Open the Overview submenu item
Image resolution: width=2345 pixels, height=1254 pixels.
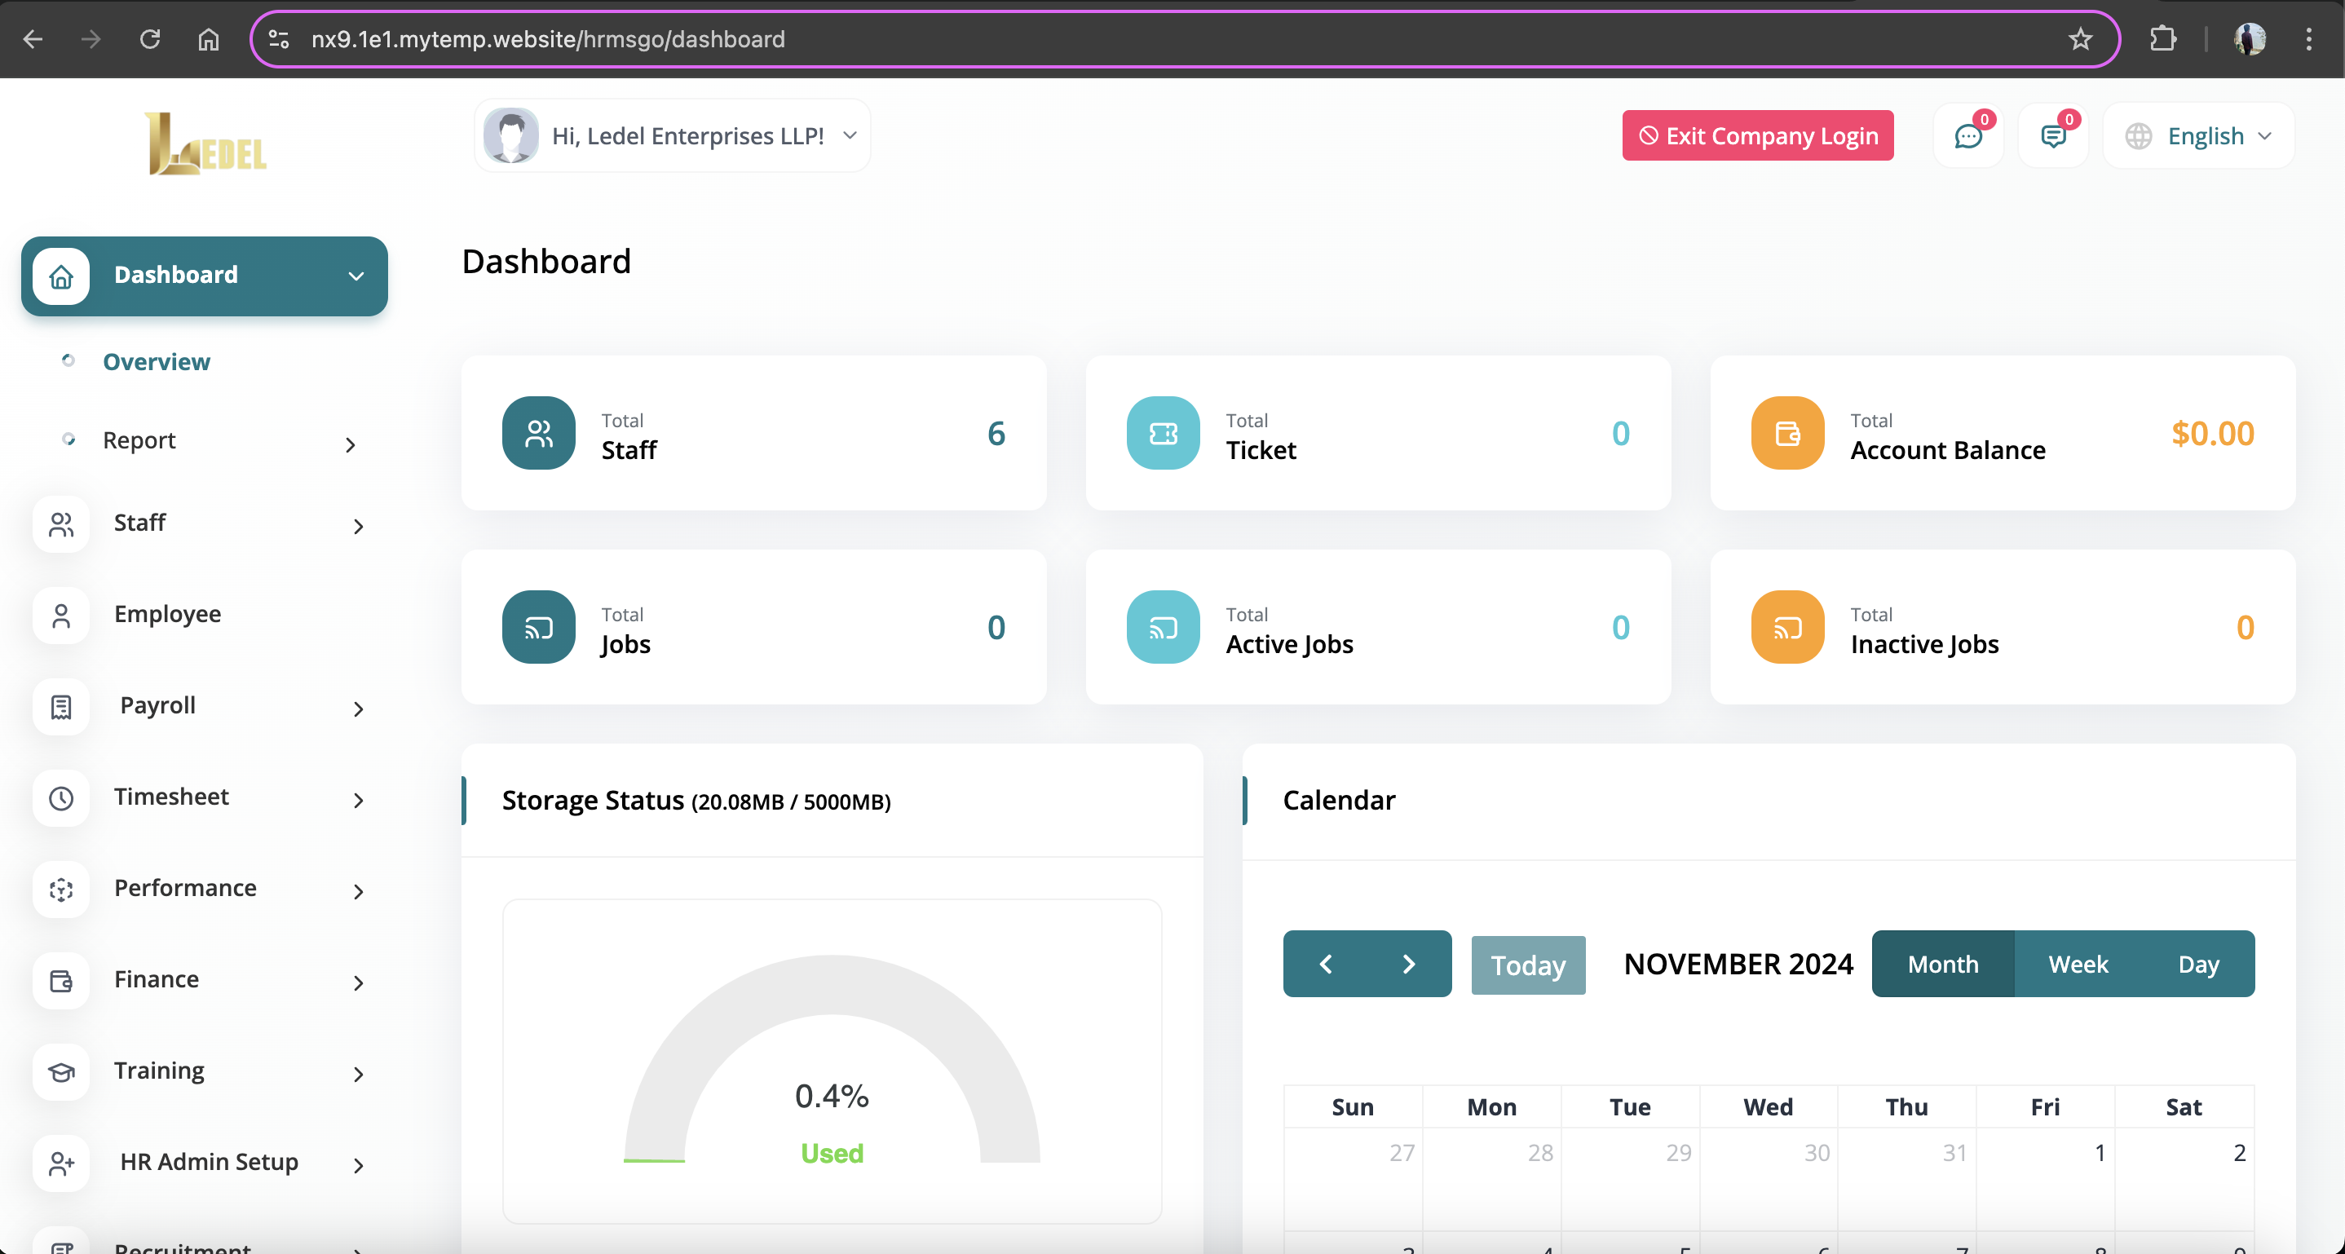[156, 361]
